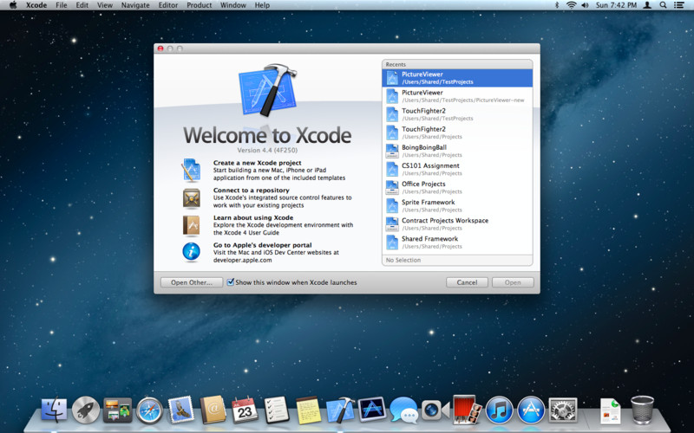
Task: Open the Editor menu
Action: click(x=167, y=5)
